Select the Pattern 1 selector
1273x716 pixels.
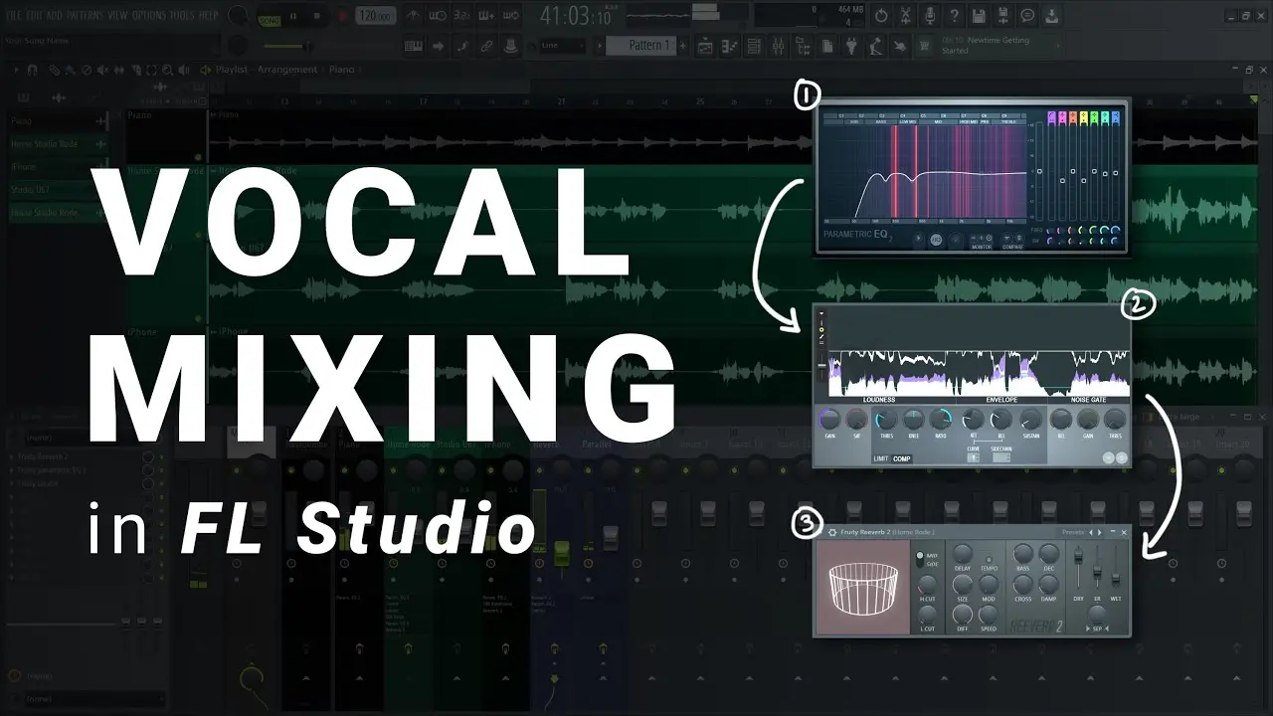point(639,46)
